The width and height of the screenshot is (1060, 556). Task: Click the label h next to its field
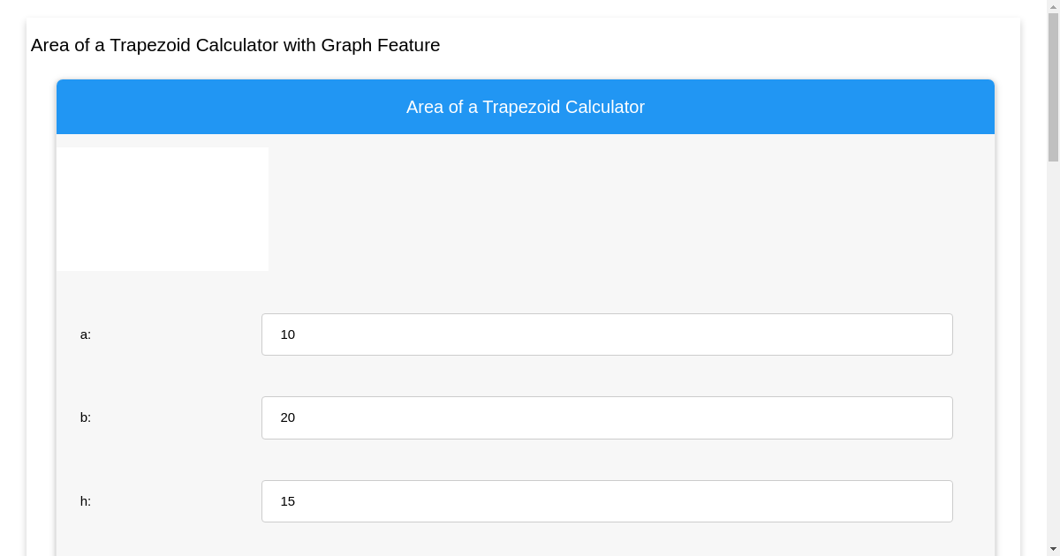85,501
